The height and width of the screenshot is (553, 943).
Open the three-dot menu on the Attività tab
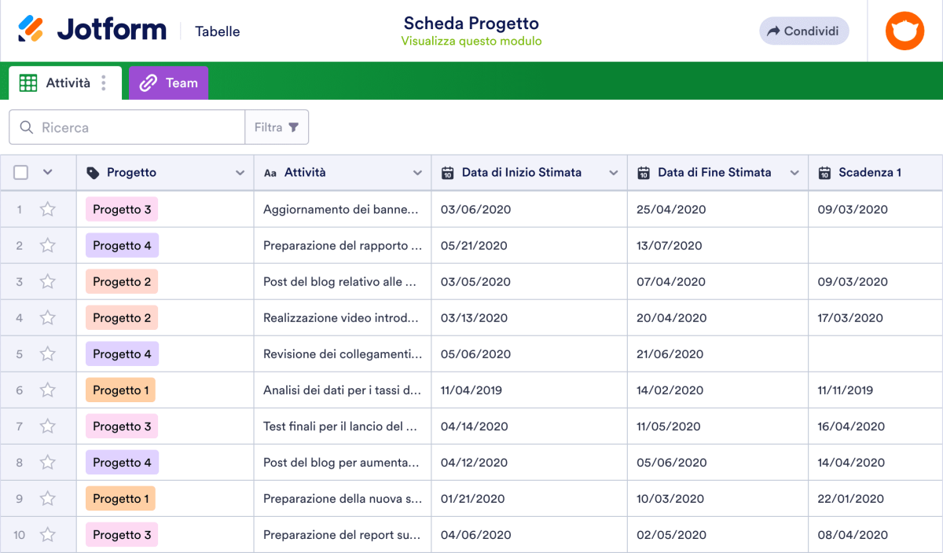[x=103, y=82]
